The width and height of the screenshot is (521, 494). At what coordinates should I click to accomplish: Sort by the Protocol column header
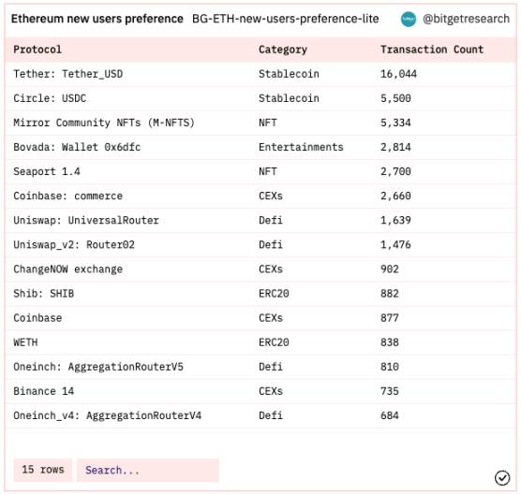(x=37, y=50)
